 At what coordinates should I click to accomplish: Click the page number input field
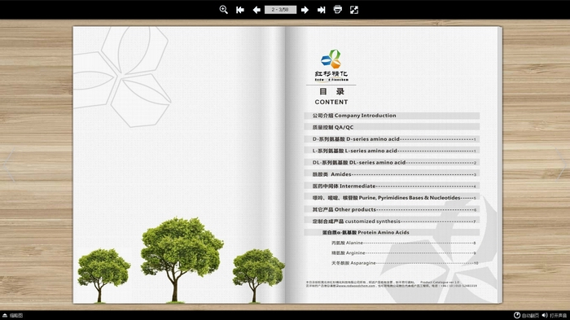[x=280, y=10]
